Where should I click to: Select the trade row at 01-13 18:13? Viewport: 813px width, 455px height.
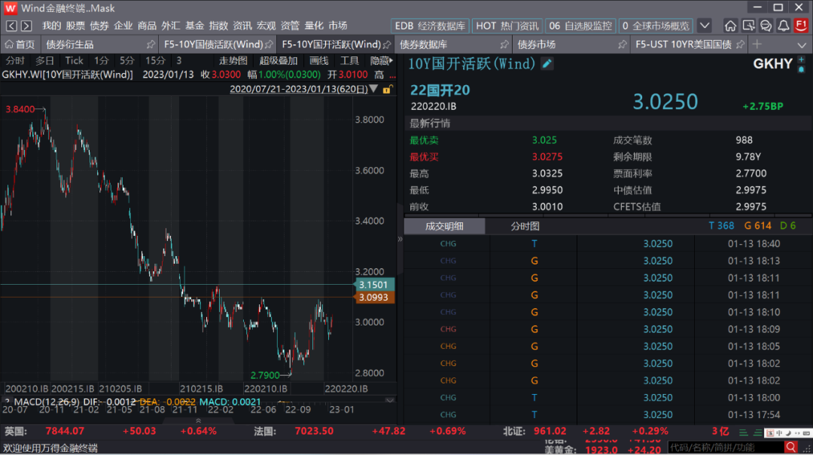607,261
